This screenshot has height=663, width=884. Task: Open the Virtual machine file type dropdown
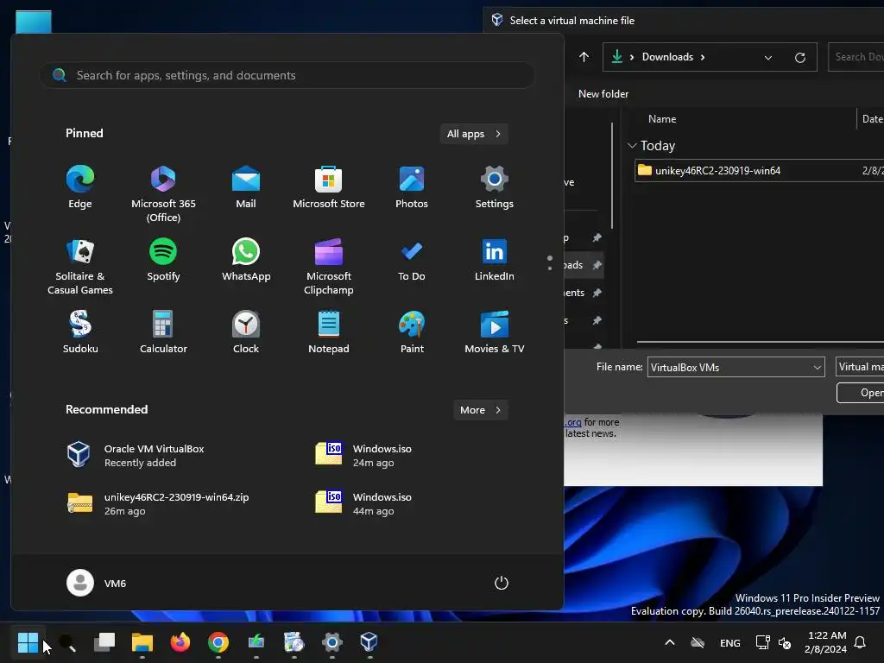(x=860, y=367)
